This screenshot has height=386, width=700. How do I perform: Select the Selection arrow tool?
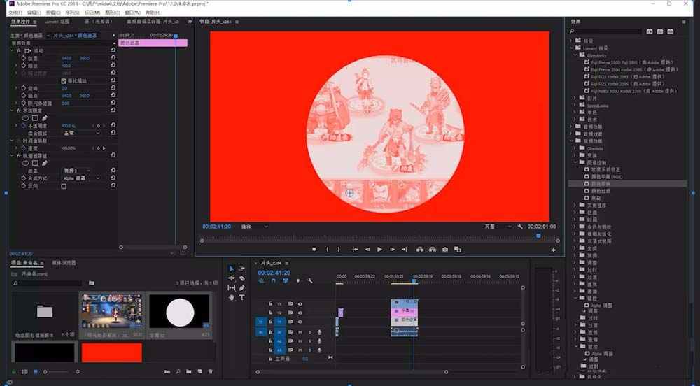pyautogui.click(x=231, y=269)
